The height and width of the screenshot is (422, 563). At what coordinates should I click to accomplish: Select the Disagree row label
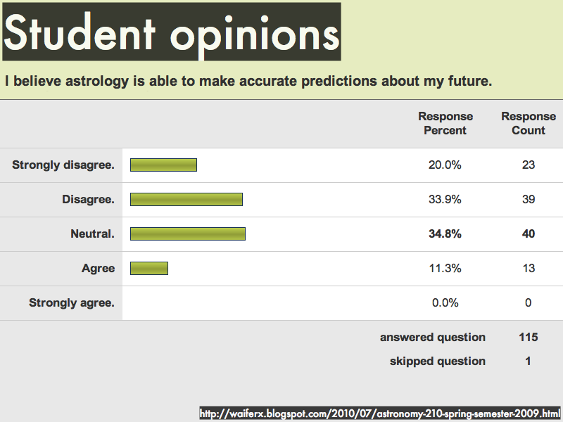[88, 199]
